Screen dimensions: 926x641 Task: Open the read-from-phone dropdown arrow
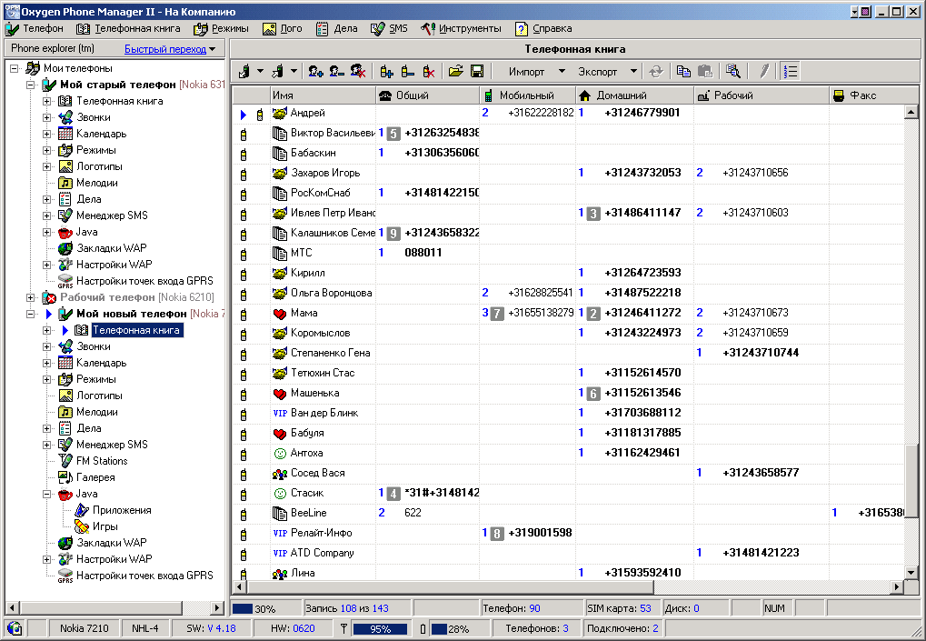pos(260,72)
